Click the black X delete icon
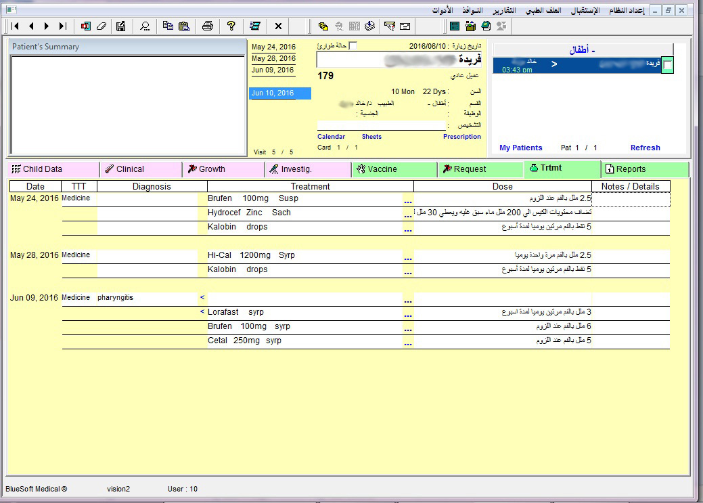 coord(278,26)
